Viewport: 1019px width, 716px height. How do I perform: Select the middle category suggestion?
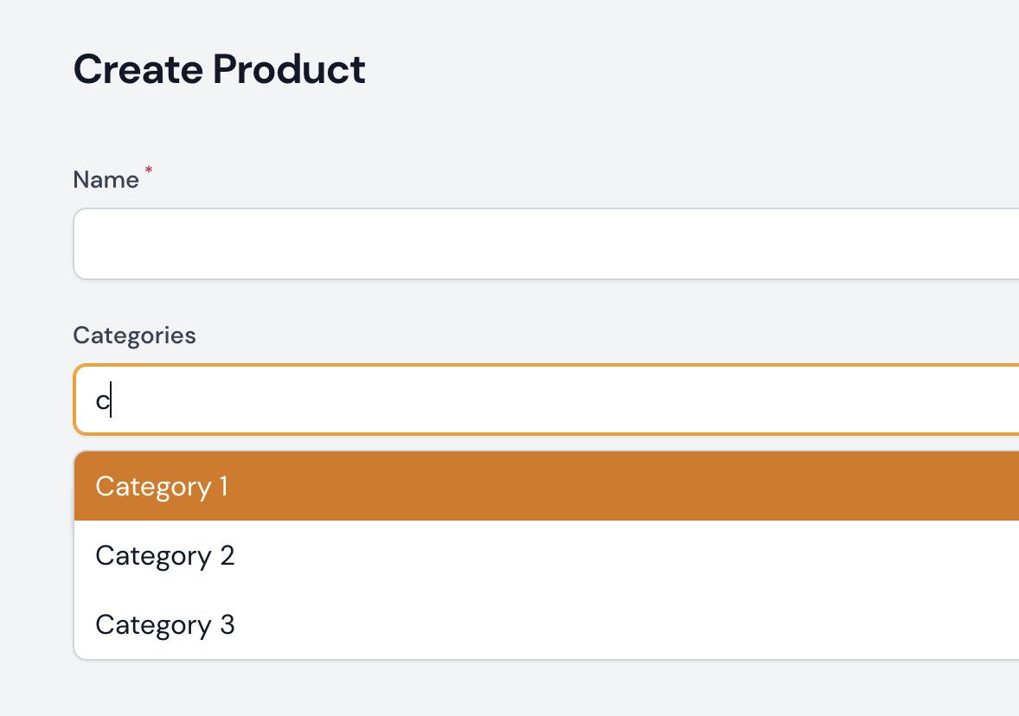tap(545, 555)
